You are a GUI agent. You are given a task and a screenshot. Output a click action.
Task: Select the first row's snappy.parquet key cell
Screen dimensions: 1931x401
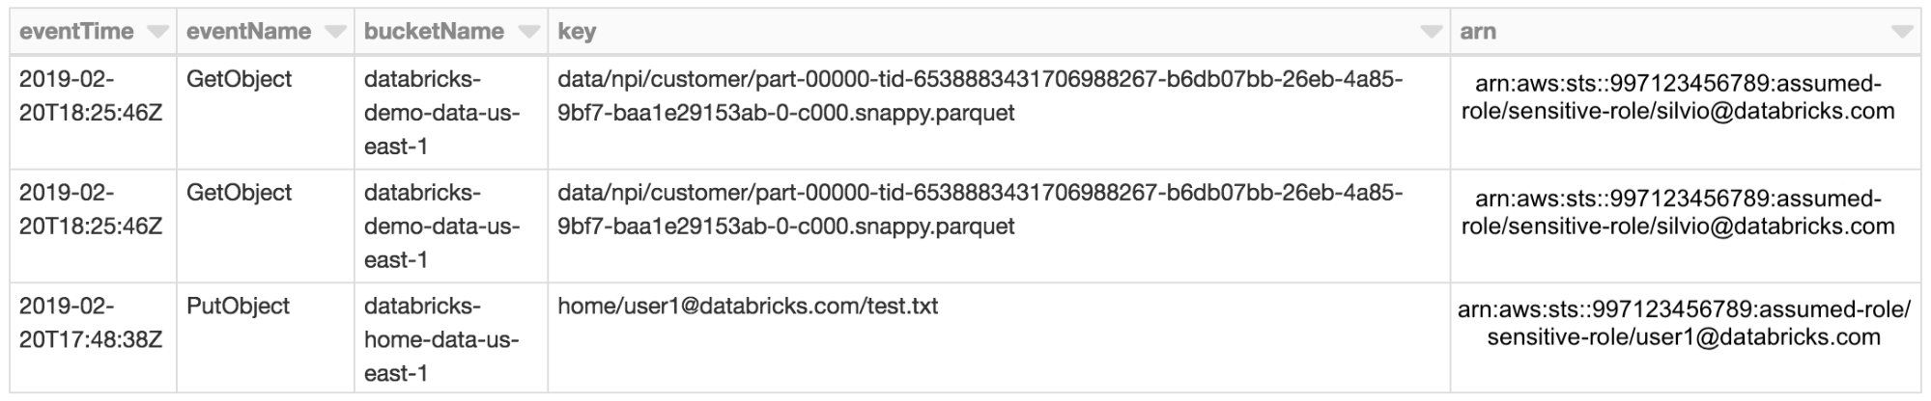coord(980,96)
